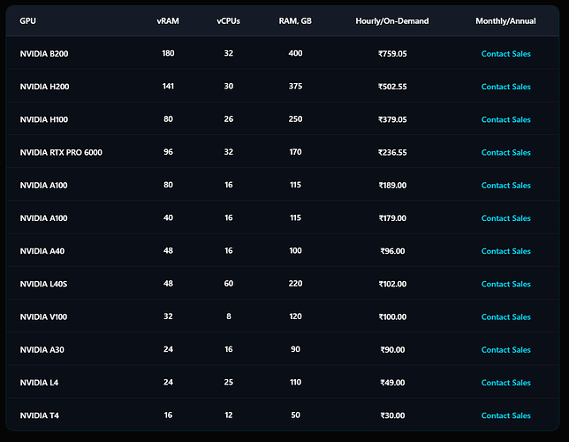Click the 60 vCPUs value for L40S

click(229, 284)
